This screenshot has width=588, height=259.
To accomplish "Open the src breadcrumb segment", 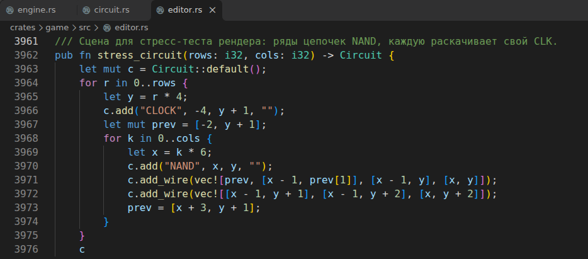I will point(84,27).
